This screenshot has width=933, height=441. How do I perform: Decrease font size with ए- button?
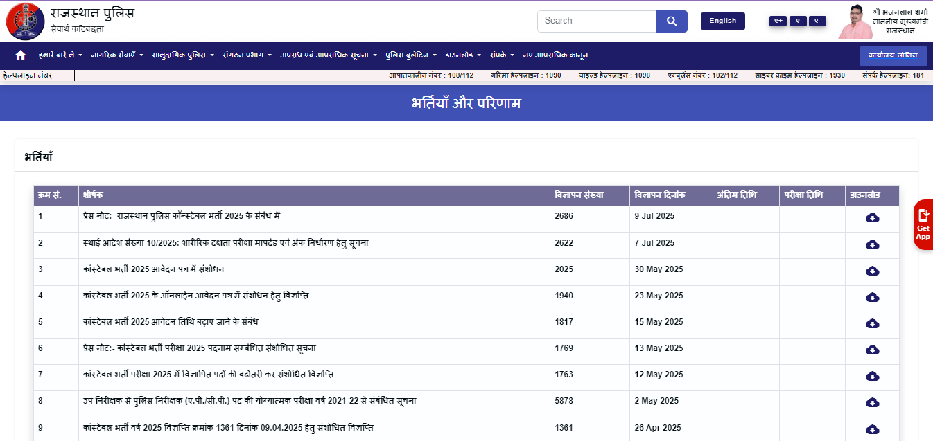(x=818, y=21)
